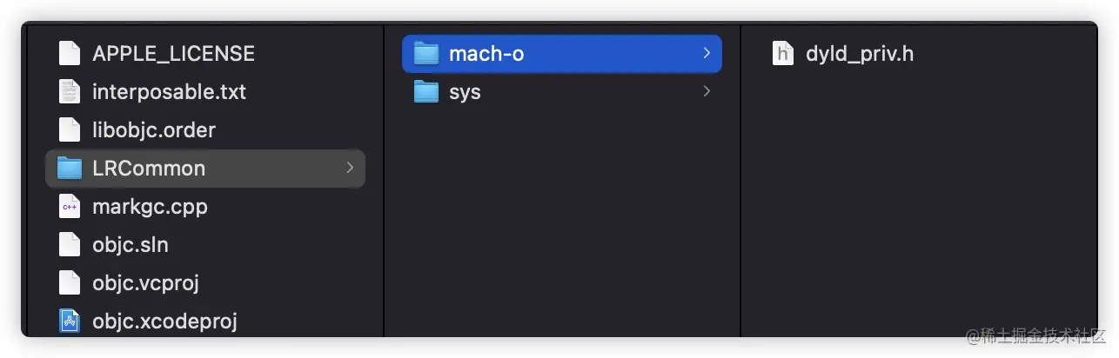This screenshot has height=358, width=1119.
Task: Select the objc.xcodeproj project name
Action: tap(164, 322)
